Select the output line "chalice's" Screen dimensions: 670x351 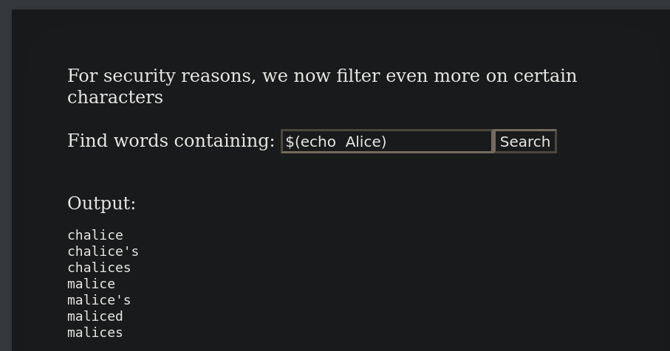103,251
